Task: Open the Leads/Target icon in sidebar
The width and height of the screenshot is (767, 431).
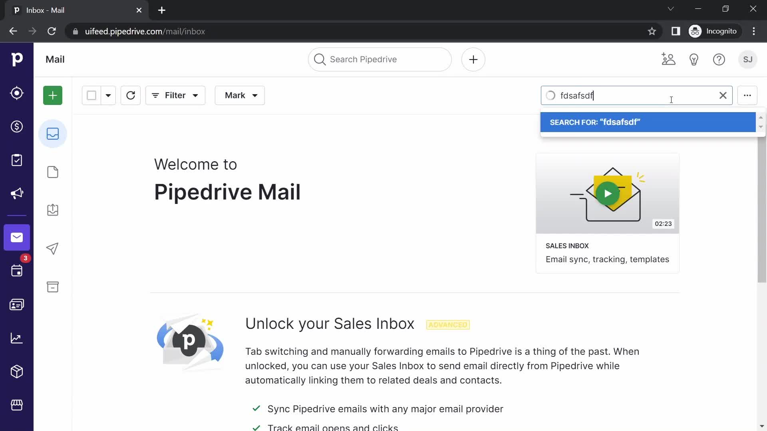Action: click(17, 94)
